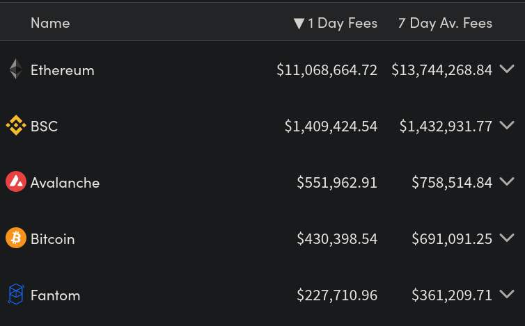Click the sort arrow beside 1 Day Fees
The image size is (525, 326).
pos(299,24)
